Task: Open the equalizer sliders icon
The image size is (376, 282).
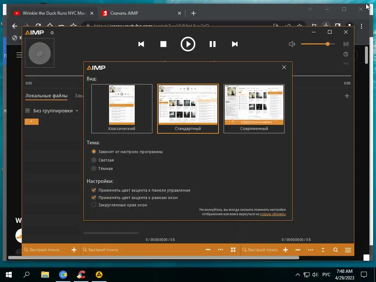Action: [346, 44]
